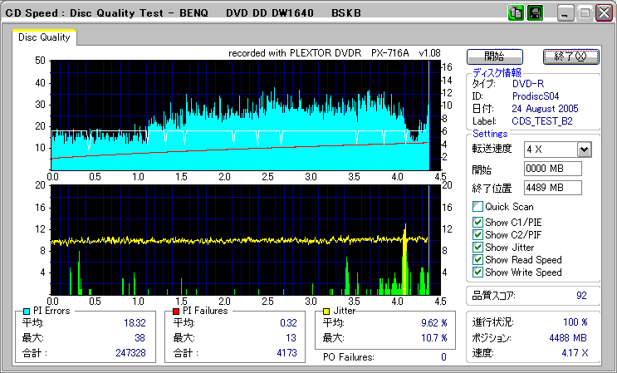Close the Disc Quality Test window
Image resolution: width=617 pixels, height=373 pixels.
point(602,13)
